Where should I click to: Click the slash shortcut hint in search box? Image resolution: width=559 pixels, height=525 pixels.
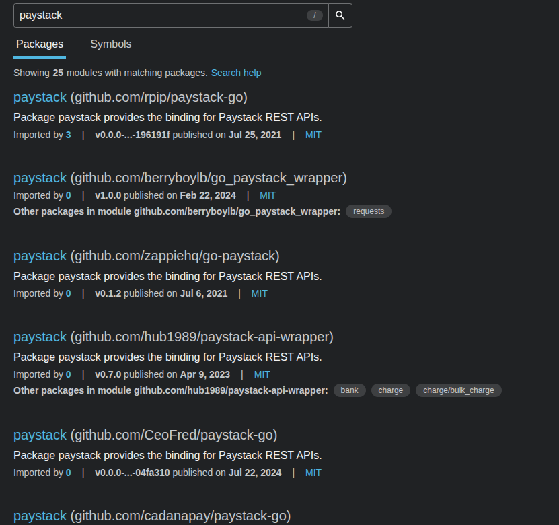click(x=314, y=15)
